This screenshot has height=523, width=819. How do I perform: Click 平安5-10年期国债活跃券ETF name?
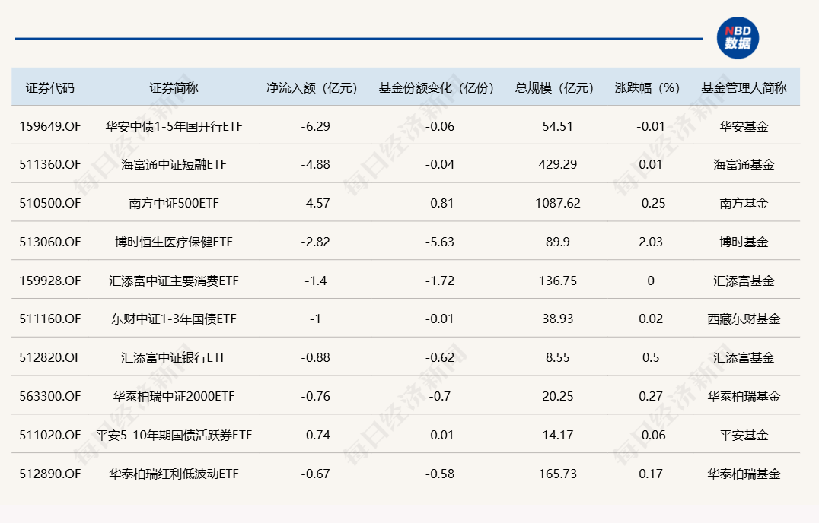click(x=174, y=435)
